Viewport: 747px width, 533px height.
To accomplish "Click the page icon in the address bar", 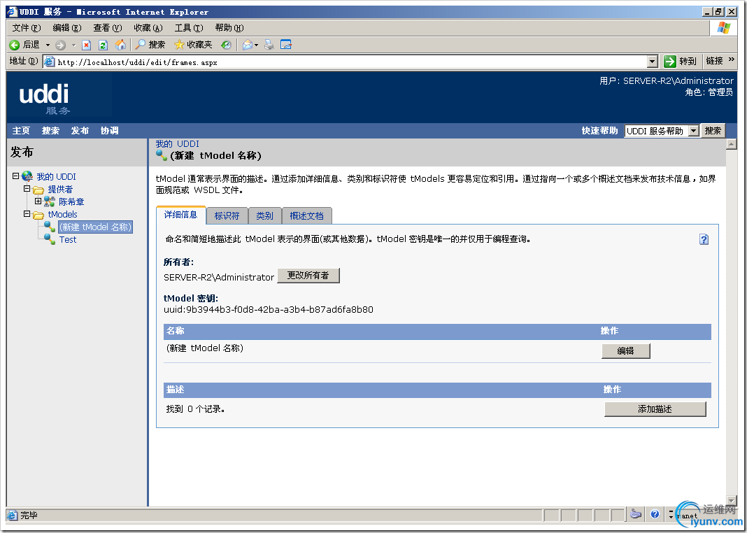I will (49, 62).
